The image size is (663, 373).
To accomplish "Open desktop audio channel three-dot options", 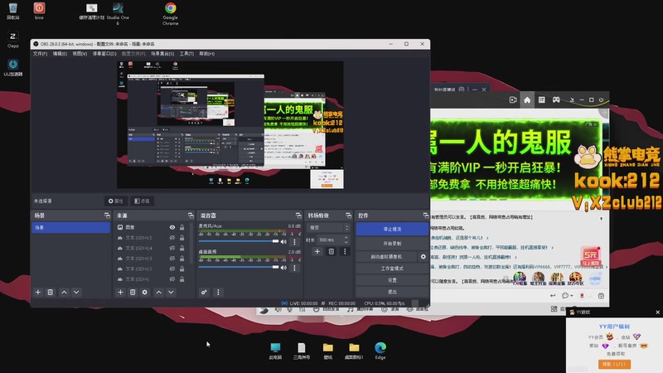I will tap(295, 268).
